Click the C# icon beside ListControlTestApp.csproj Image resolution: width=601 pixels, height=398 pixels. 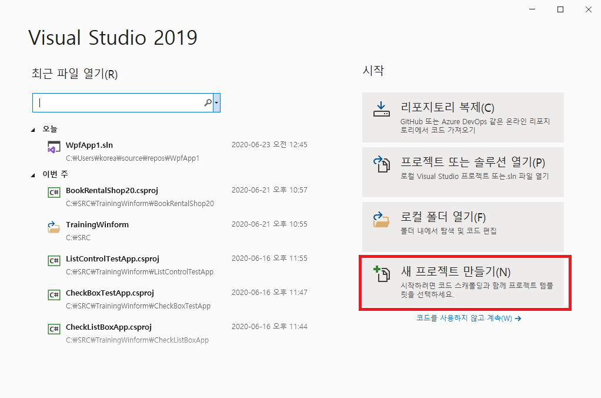[54, 261]
